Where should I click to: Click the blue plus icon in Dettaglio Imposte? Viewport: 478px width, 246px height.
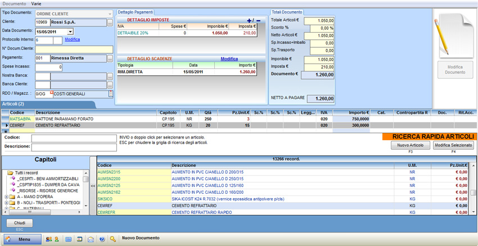[x=250, y=21]
